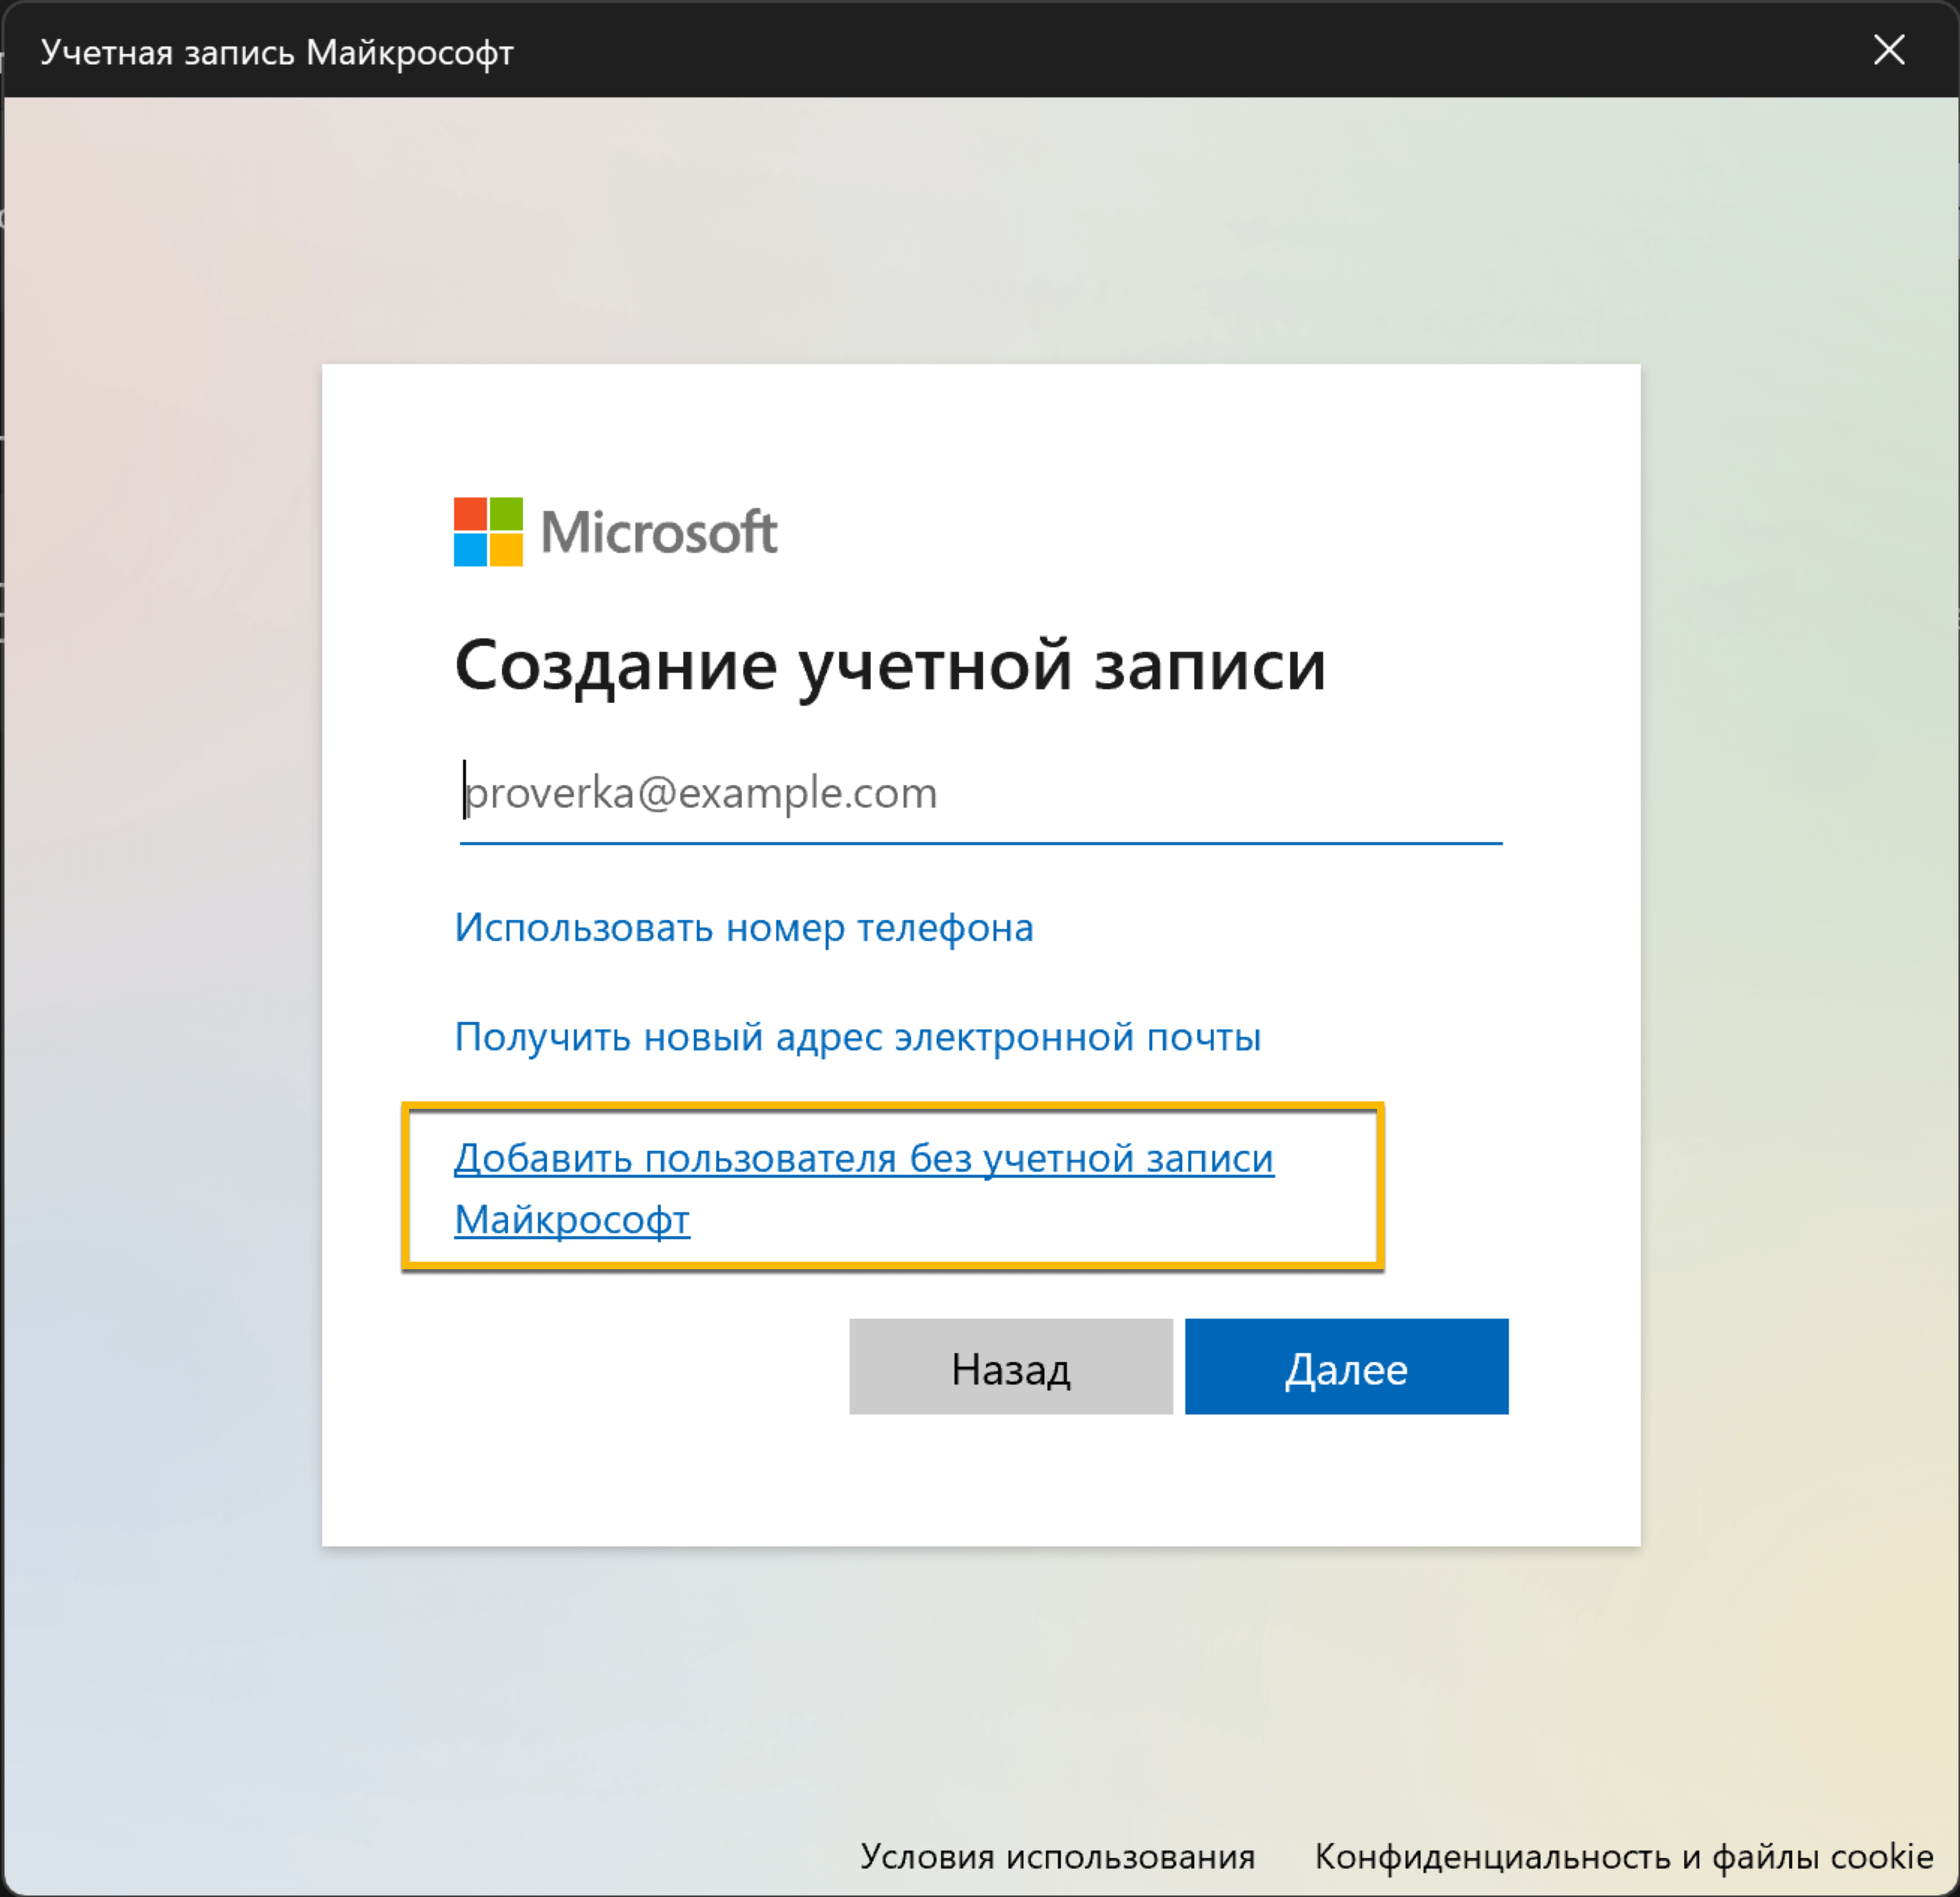
Task: Click the 'Создание учетной записи' heading
Action: pos(889,665)
